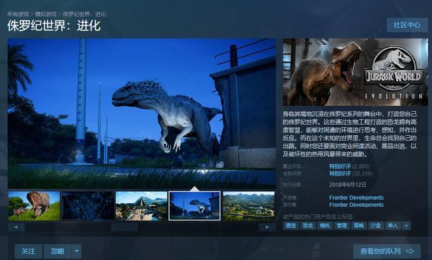Select the dark aerial night-view thumbnail

pos(88,206)
